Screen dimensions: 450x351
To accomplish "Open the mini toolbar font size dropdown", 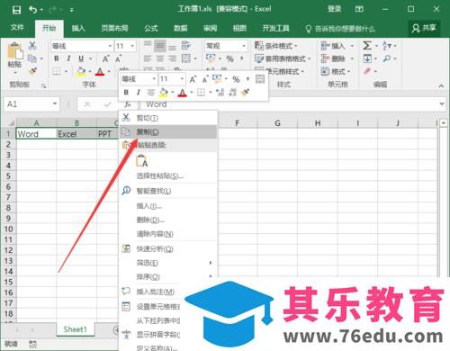I will (x=182, y=79).
